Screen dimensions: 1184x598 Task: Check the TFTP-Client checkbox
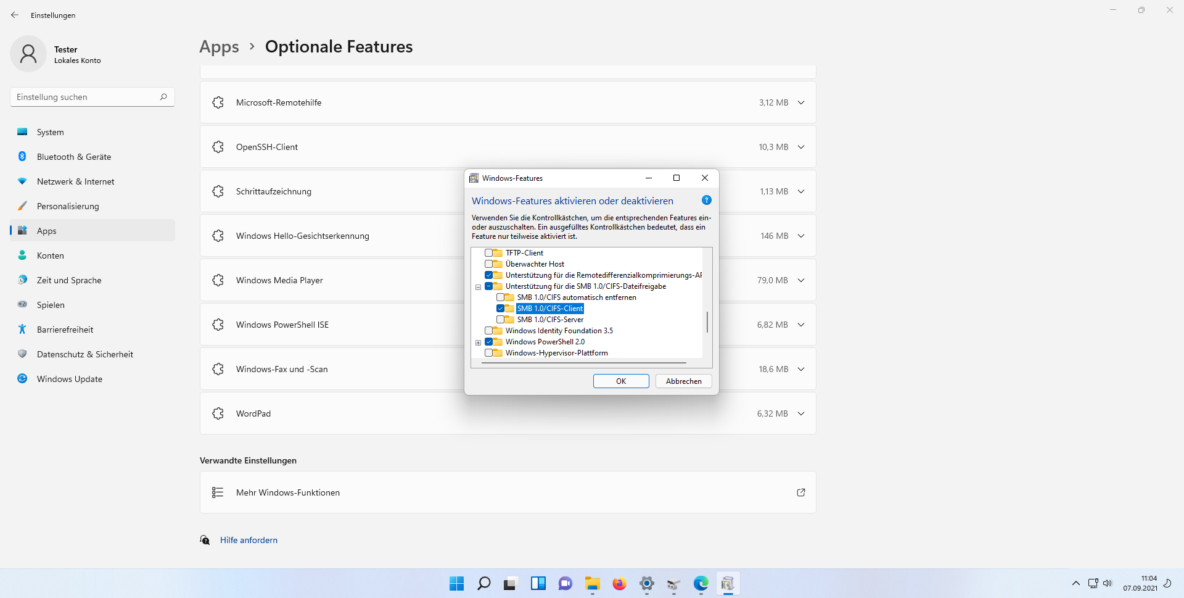click(488, 253)
